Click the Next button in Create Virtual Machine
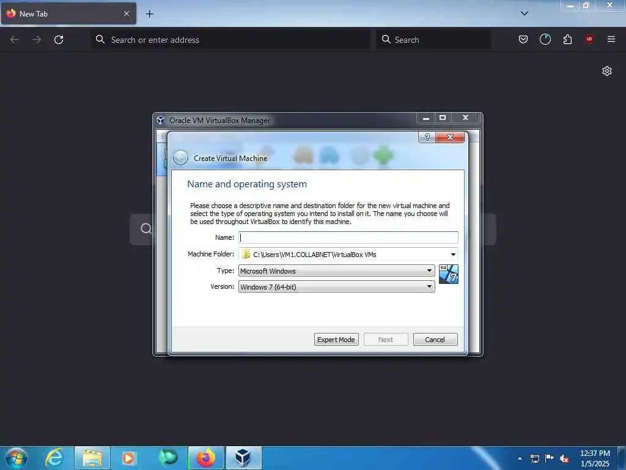The image size is (626, 470). click(386, 339)
